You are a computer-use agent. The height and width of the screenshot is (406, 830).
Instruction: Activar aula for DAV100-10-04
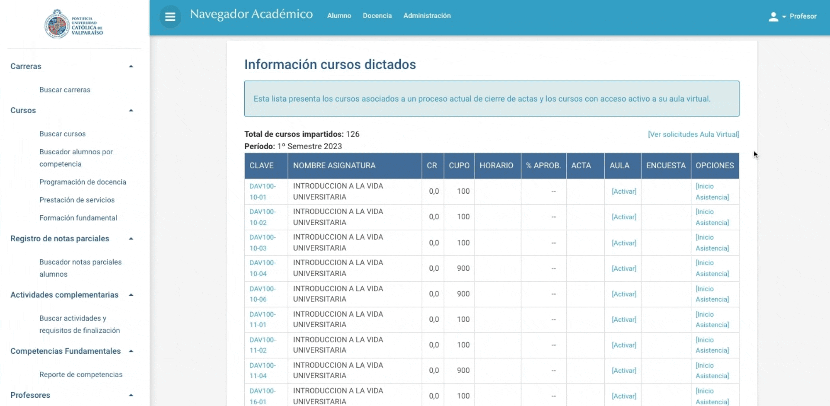(x=624, y=269)
